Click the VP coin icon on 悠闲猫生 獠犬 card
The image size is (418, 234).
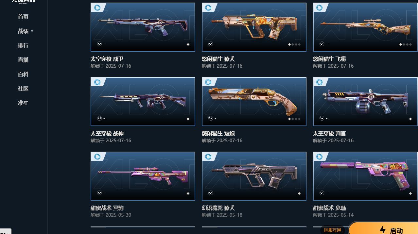[x=211, y=44]
